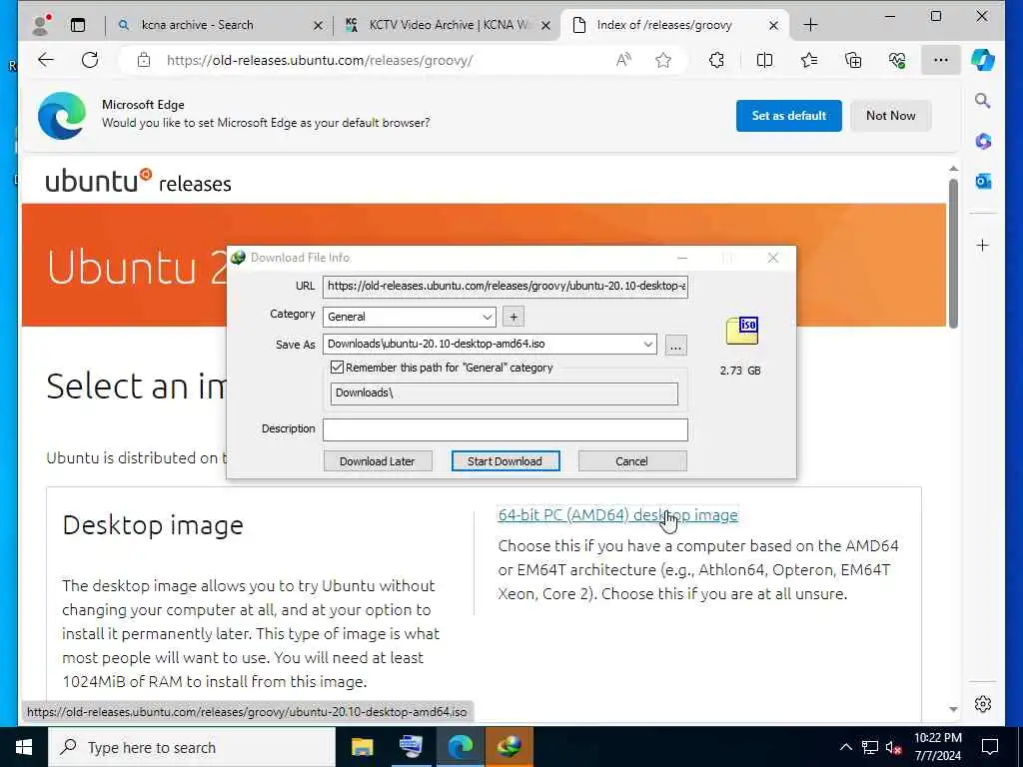Open the tab actions menu icon

[x=78, y=25]
